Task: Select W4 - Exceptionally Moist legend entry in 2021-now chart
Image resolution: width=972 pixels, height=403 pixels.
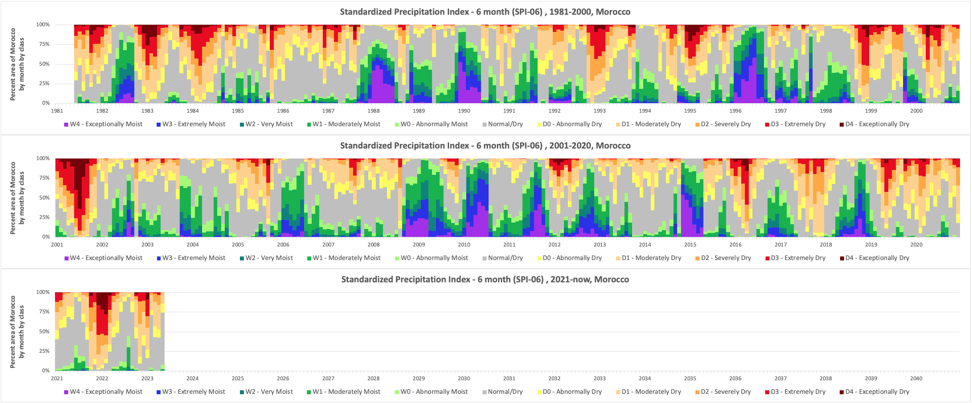Action: tap(103, 392)
